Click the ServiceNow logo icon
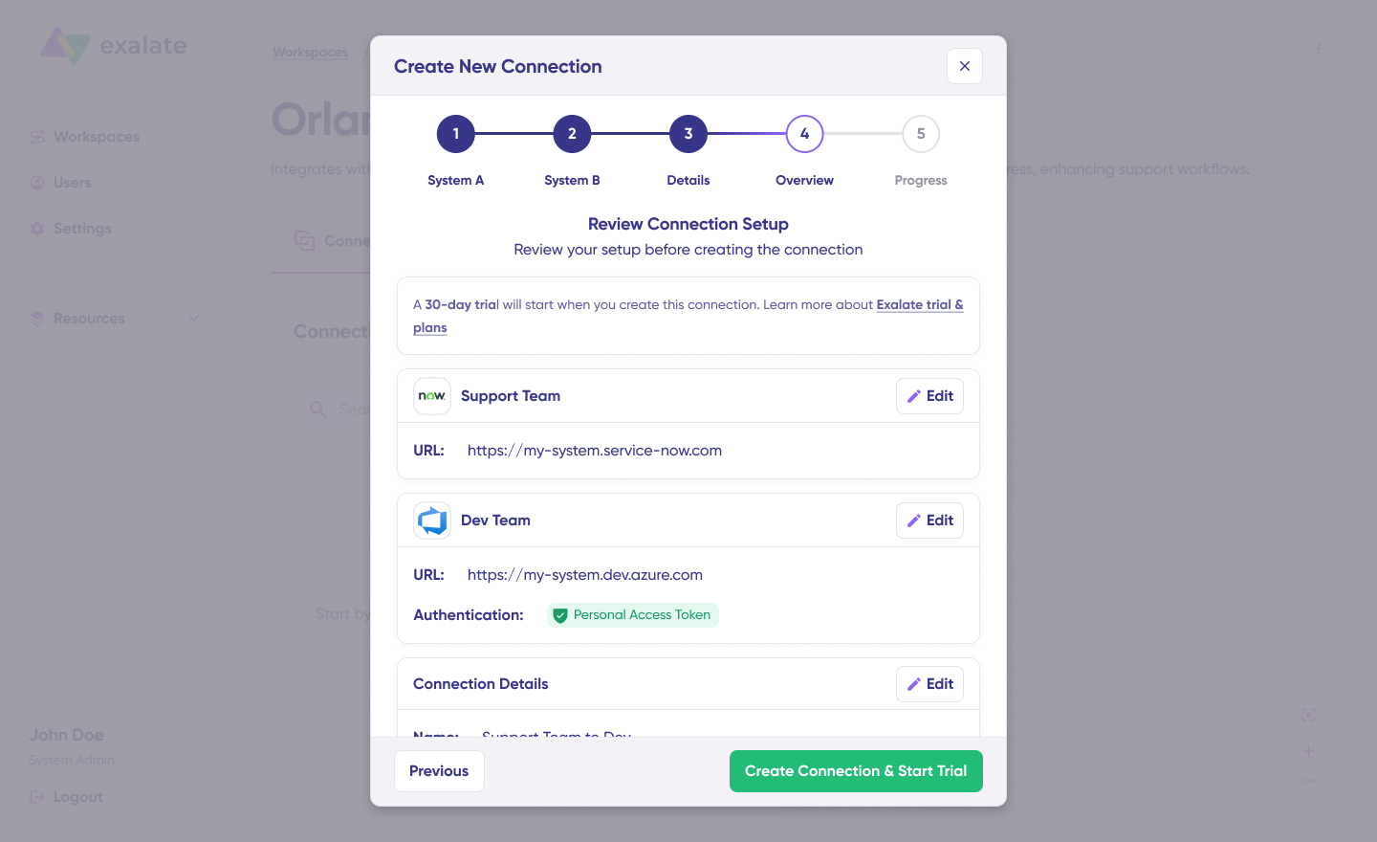 (432, 396)
